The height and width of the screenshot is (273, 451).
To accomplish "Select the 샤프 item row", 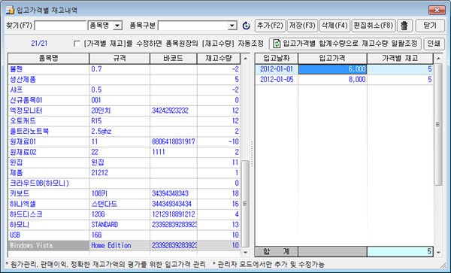I will click(124, 89).
